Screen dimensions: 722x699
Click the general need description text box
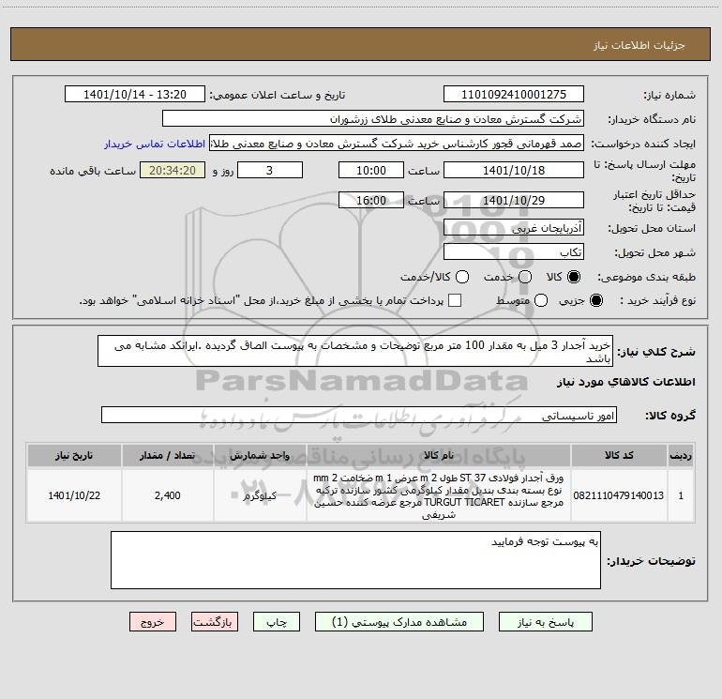coord(355,351)
